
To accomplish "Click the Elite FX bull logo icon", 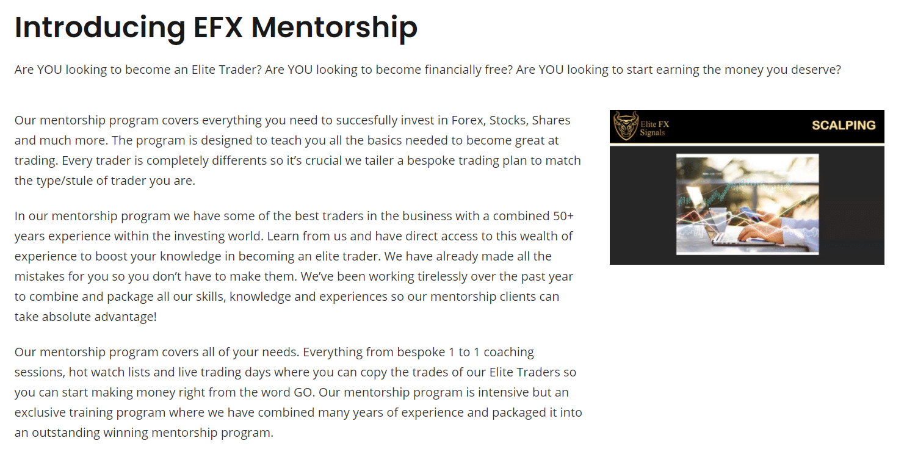I will [x=626, y=126].
